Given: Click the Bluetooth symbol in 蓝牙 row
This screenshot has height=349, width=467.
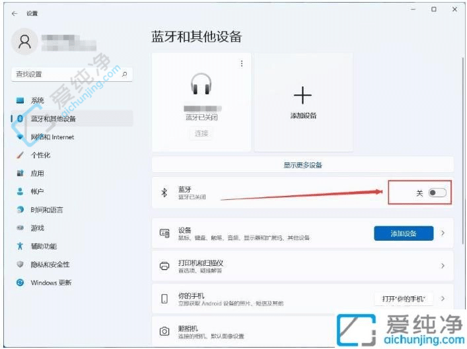Looking at the screenshot, I should click(164, 193).
